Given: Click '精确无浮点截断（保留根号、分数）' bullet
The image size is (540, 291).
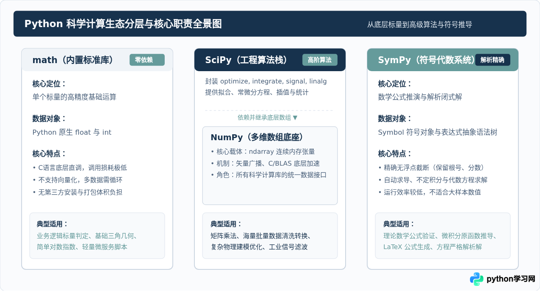Looking at the screenshot, I should pos(431,167).
